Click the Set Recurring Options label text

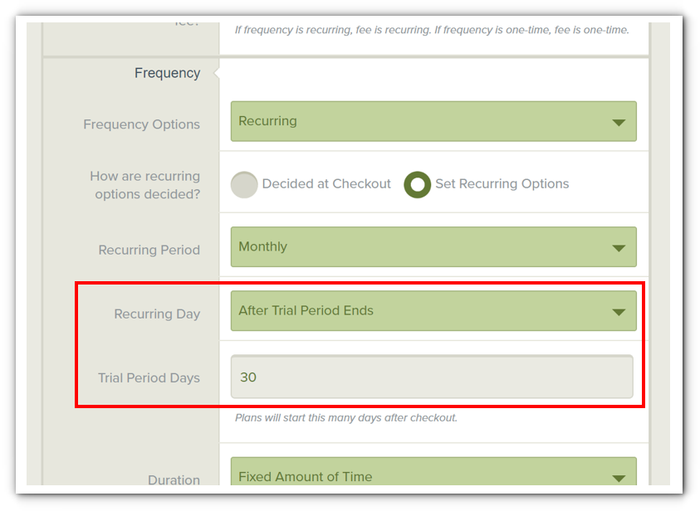(502, 183)
